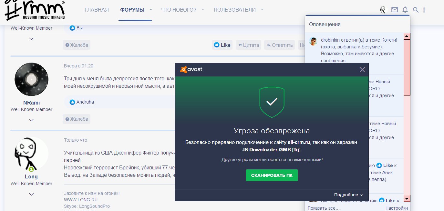Close the Avast threat popup
This screenshot has width=444, height=211.
point(362,70)
